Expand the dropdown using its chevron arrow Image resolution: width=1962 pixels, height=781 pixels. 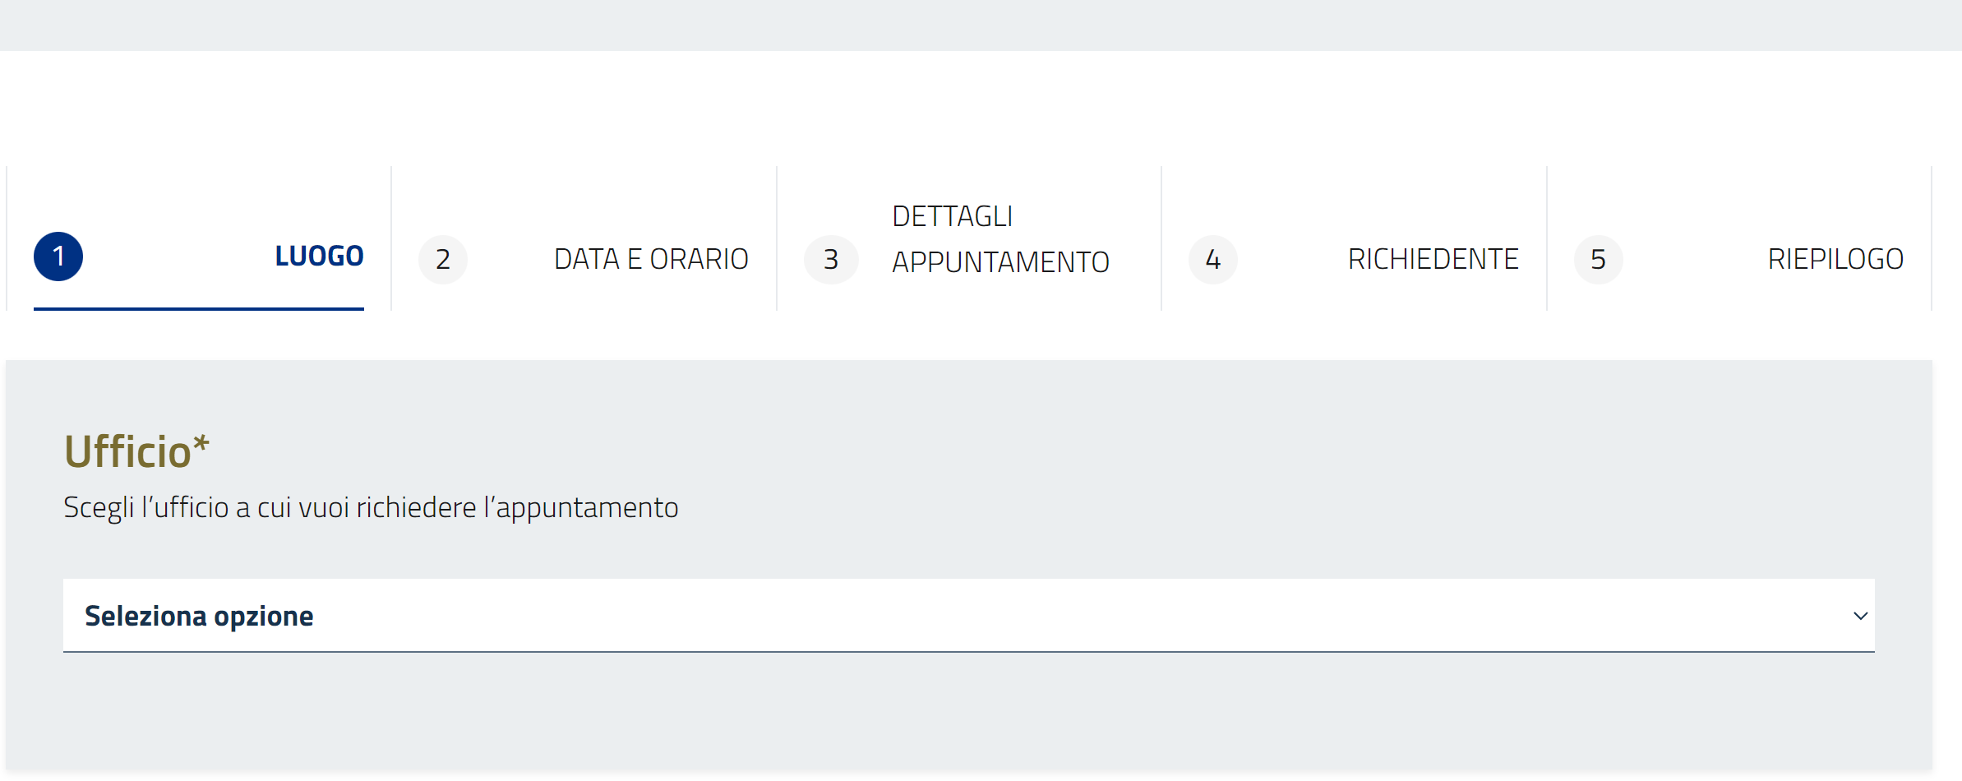point(1861,616)
